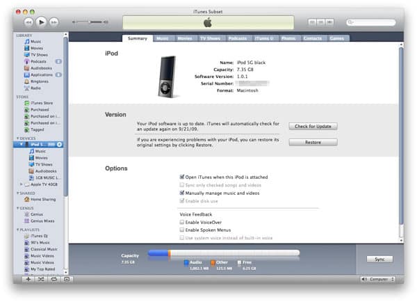Toggle repeat button at bottom
This screenshot has height=302, width=417.
coord(54,279)
